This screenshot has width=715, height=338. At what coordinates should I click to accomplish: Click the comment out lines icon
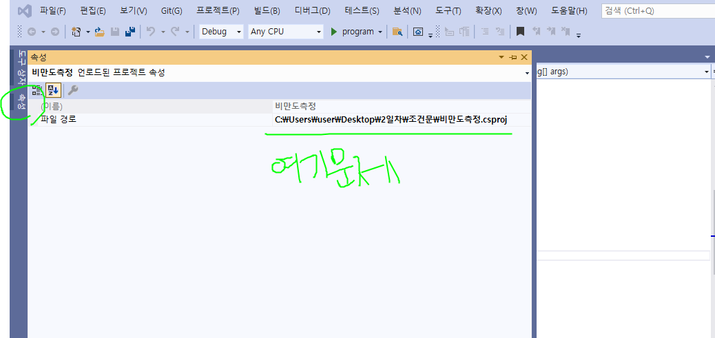[485, 32]
